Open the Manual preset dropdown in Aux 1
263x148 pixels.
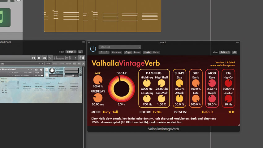[120, 47]
